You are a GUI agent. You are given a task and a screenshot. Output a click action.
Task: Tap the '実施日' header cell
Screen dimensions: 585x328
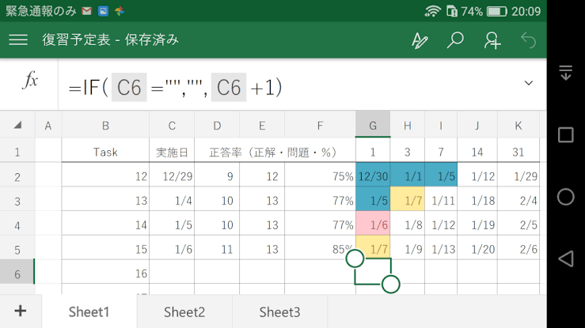point(172,152)
